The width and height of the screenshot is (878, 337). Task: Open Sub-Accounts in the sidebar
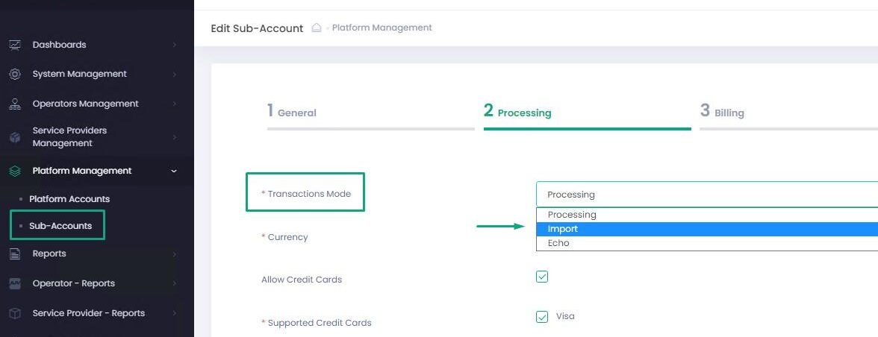coord(60,226)
